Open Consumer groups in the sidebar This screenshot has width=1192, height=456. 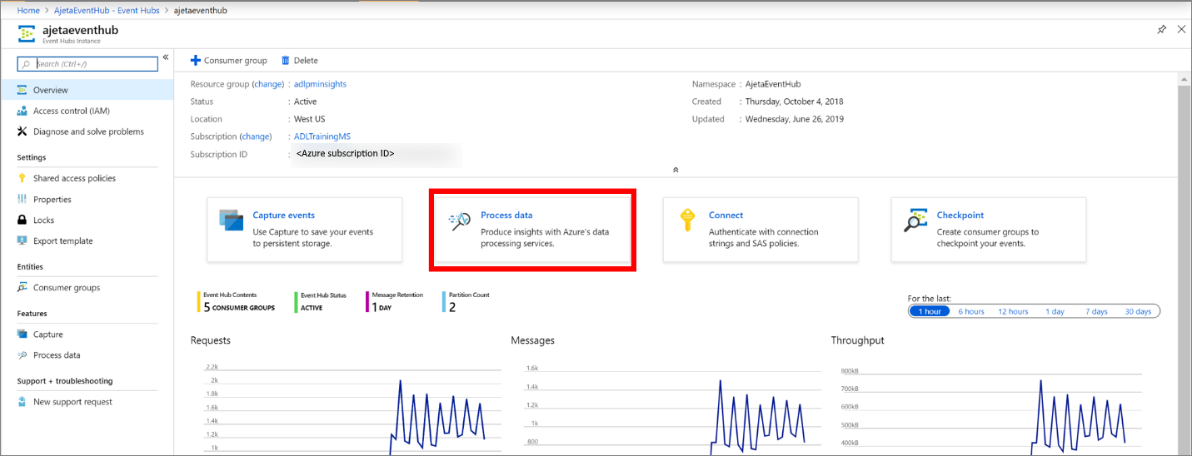[66, 288]
